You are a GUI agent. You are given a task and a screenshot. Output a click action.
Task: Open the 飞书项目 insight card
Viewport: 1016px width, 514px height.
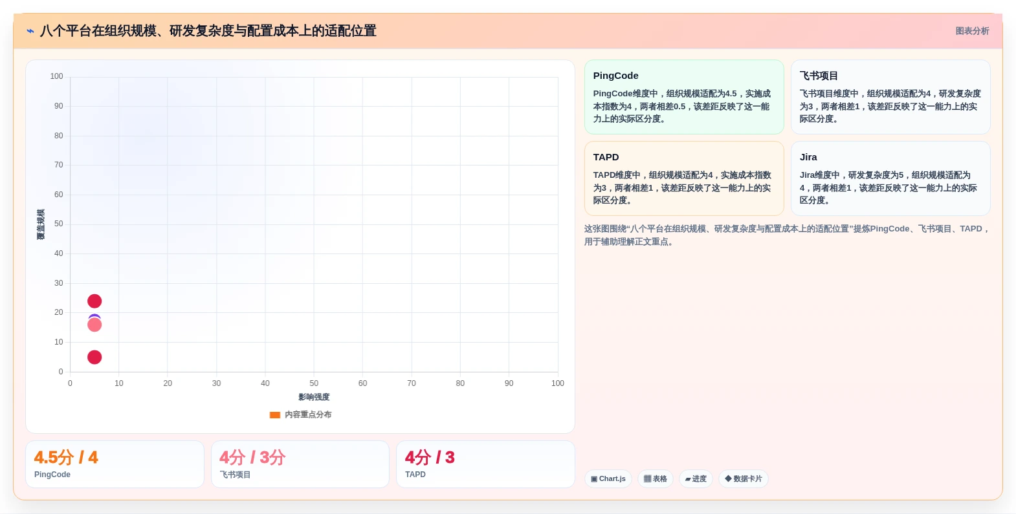point(890,97)
